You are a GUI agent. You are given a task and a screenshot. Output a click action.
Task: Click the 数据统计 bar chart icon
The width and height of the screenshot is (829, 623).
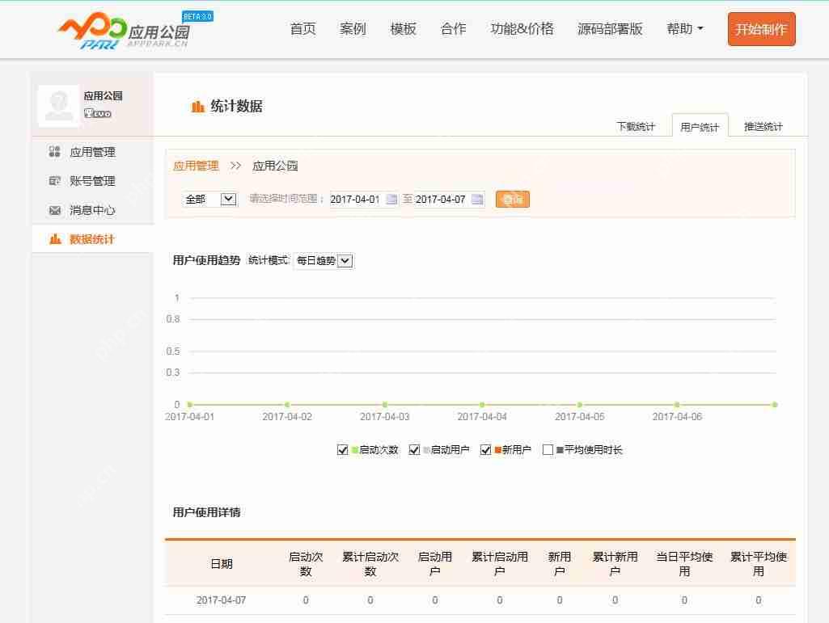tap(54, 238)
